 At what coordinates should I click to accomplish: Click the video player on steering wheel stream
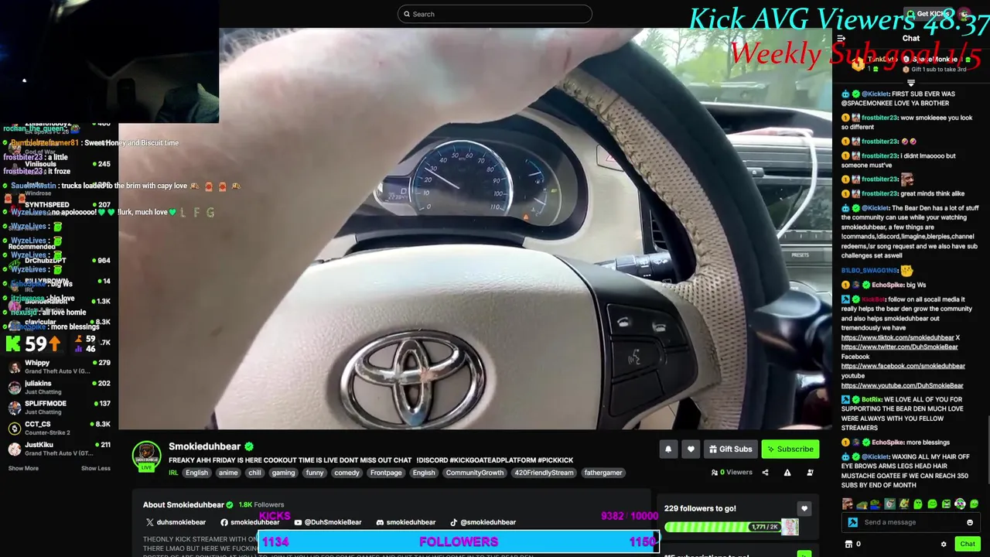pyautogui.click(x=476, y=229)
